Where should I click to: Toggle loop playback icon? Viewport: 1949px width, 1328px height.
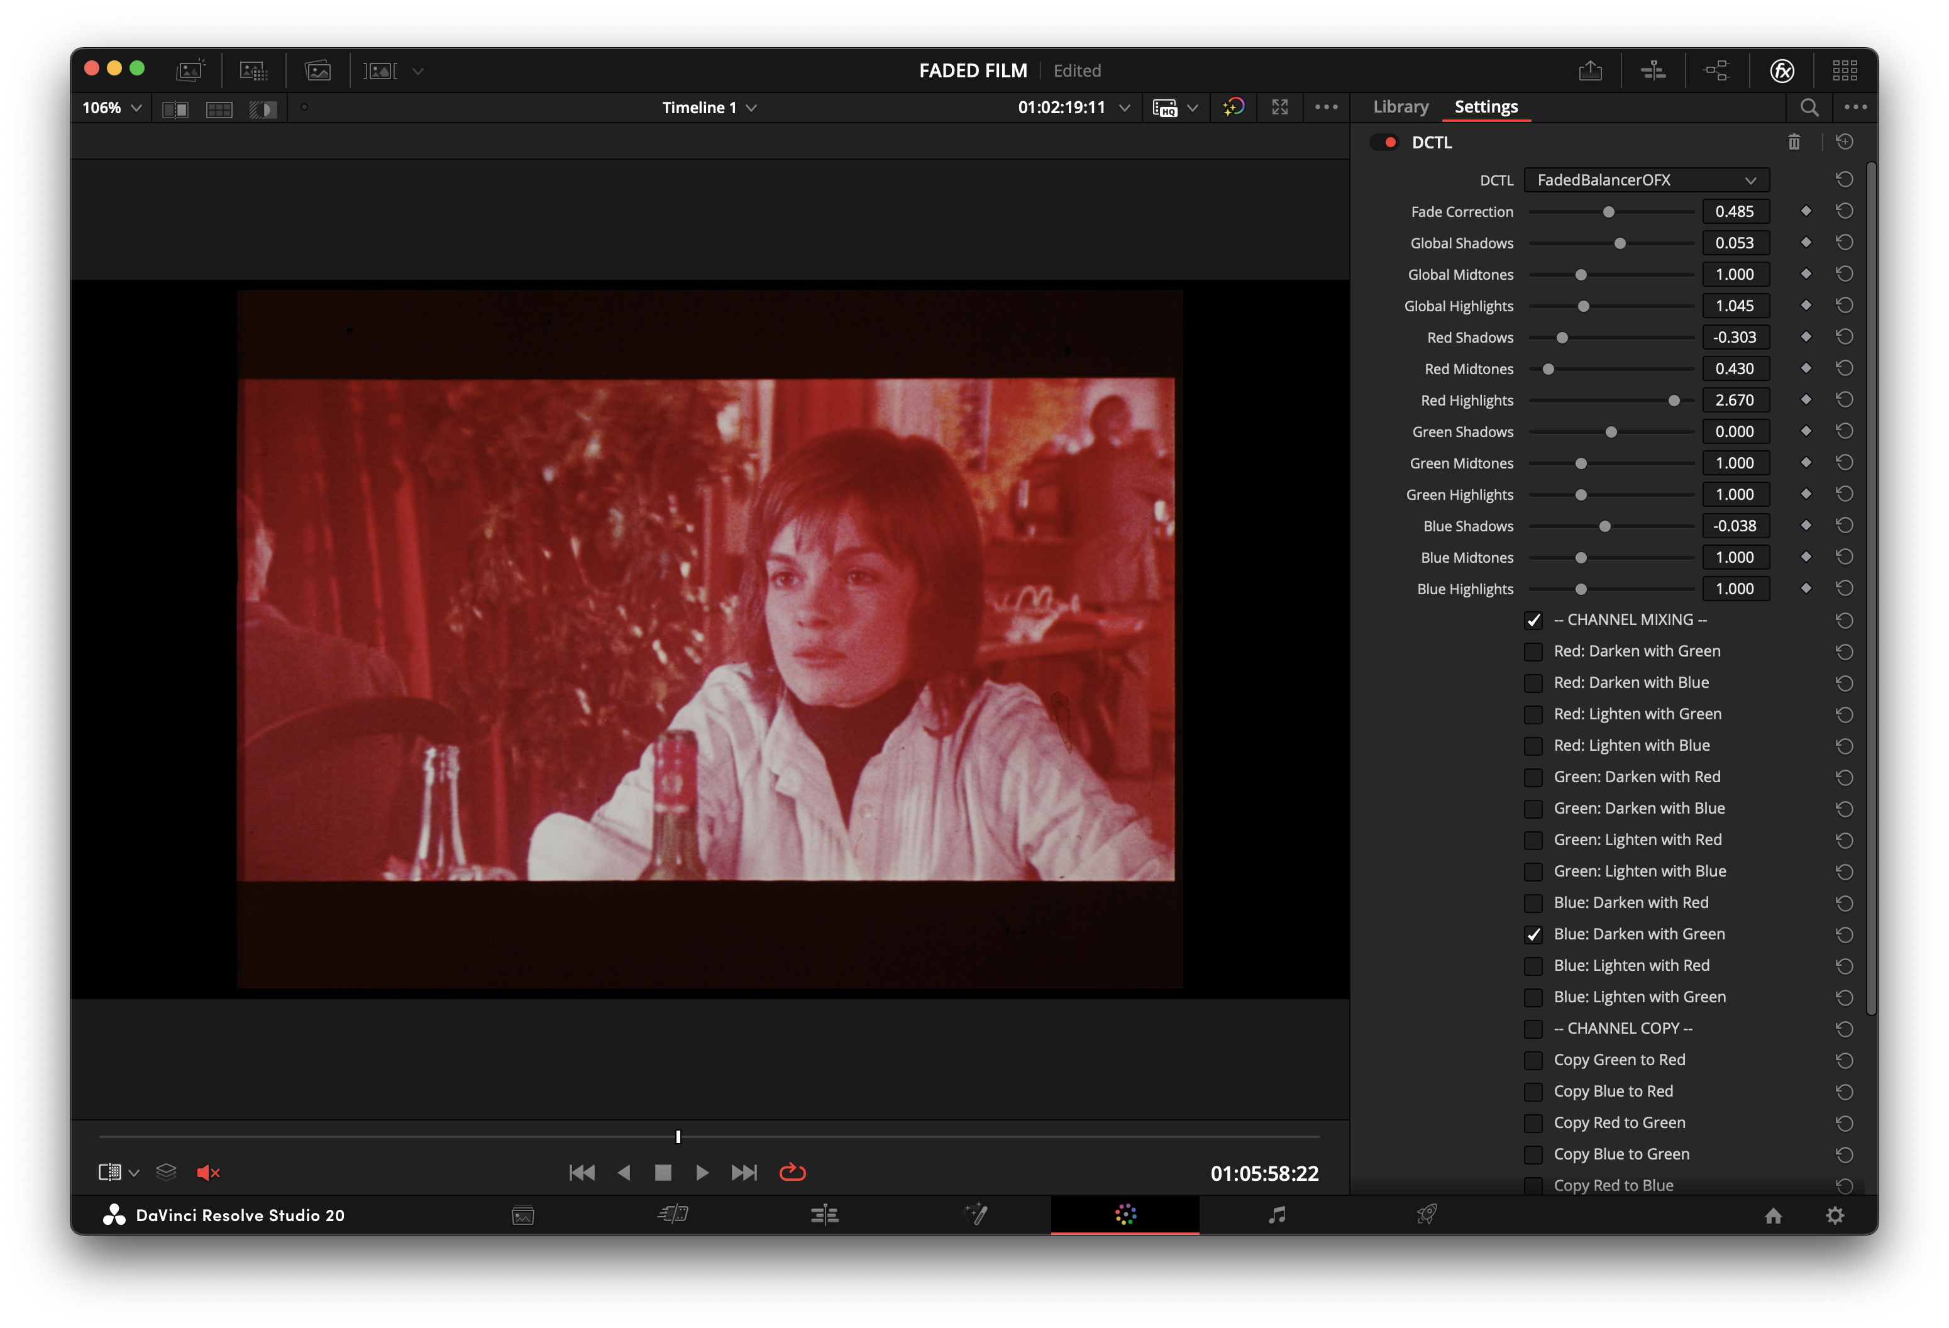(792, 1172)
